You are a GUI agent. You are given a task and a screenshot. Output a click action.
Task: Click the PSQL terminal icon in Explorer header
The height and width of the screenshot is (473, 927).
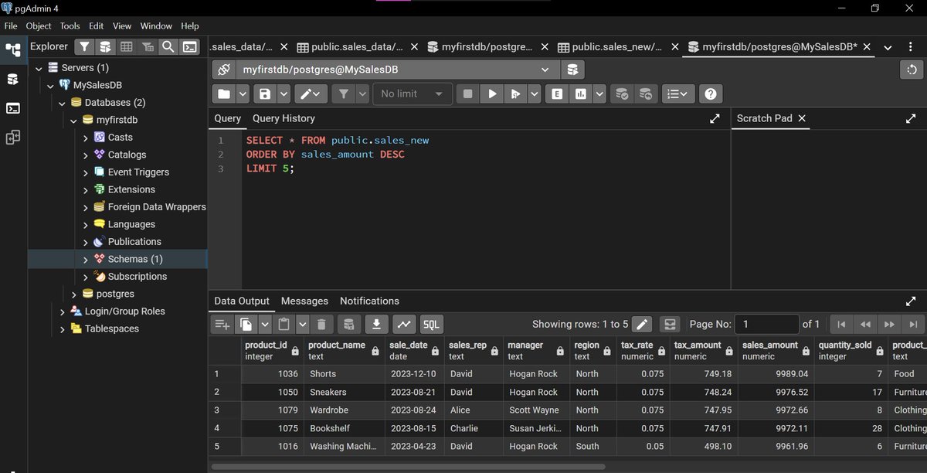(189, 47)
